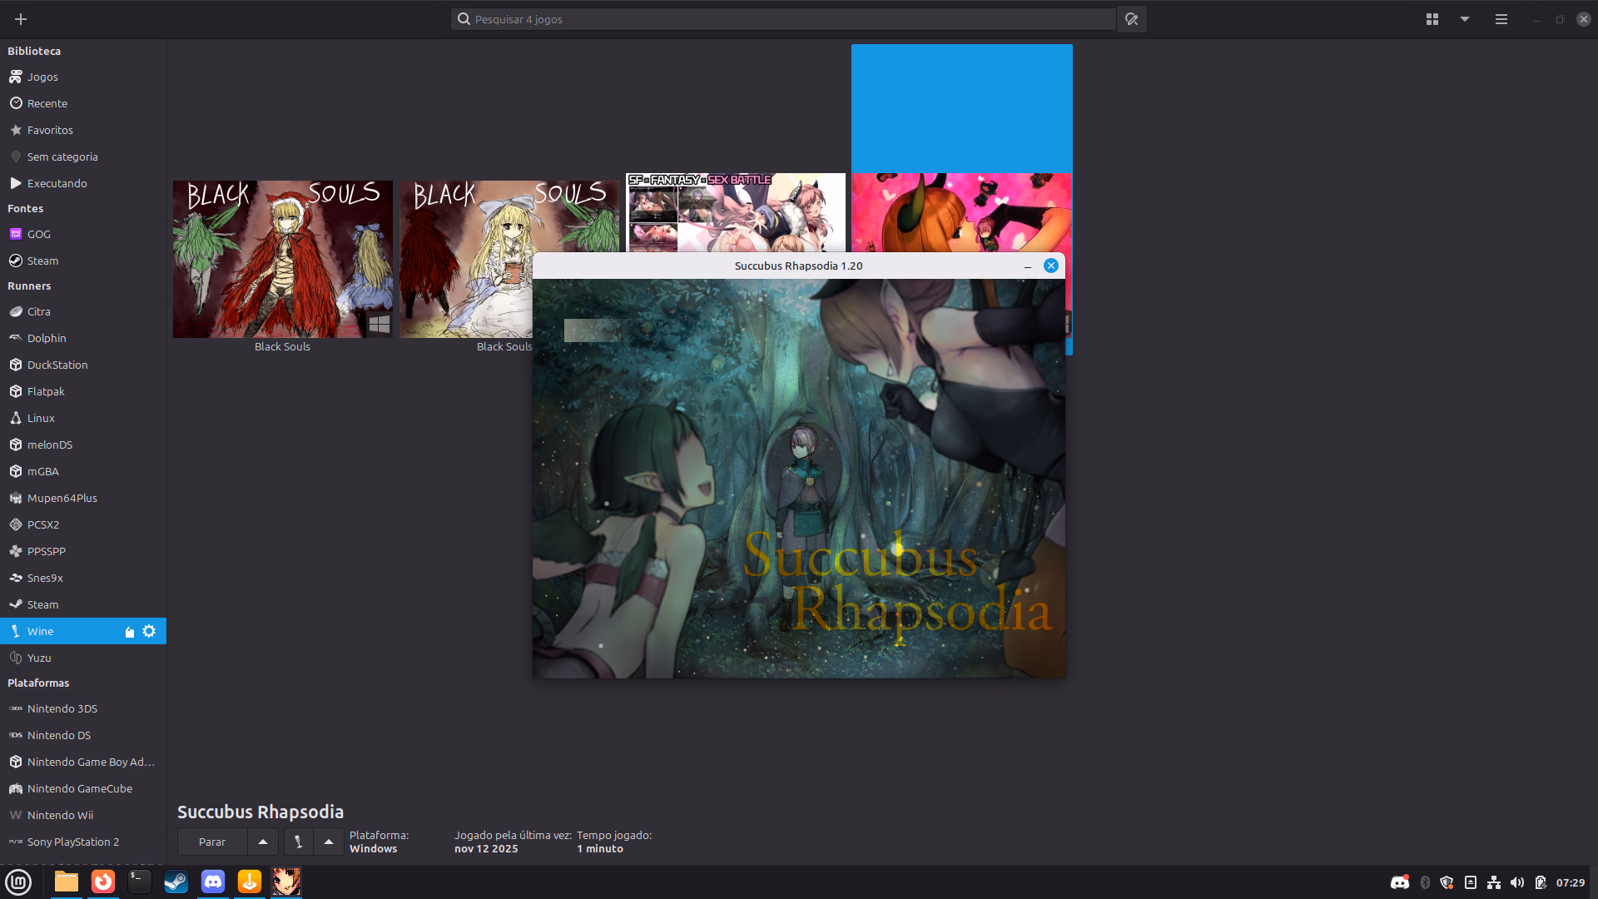The image size is (1598, 899).
Task: Expand the arrow beside wine glass button
Action: click(x=329, y=842)
